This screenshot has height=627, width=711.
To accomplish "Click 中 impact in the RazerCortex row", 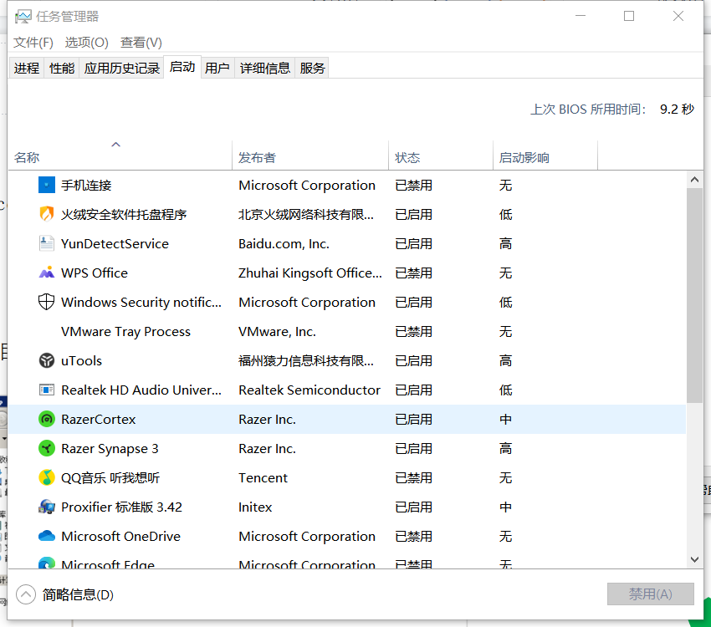I will click(505, 419).
